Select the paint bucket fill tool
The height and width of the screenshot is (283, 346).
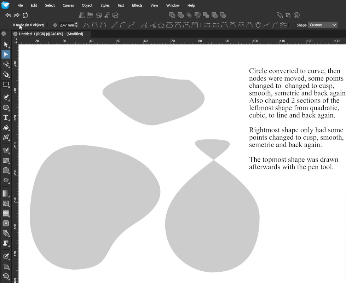click(6, 127)
